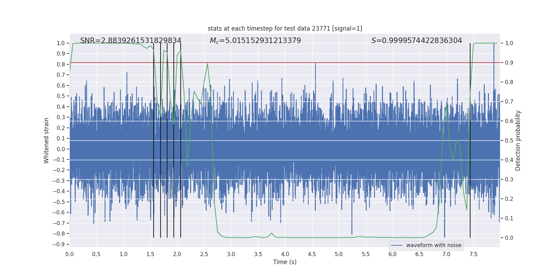Image resolution: width=556 pixels, height=278 pixels.
Task: Select the Time axis tick label 5.0
Action: (339, 254)
